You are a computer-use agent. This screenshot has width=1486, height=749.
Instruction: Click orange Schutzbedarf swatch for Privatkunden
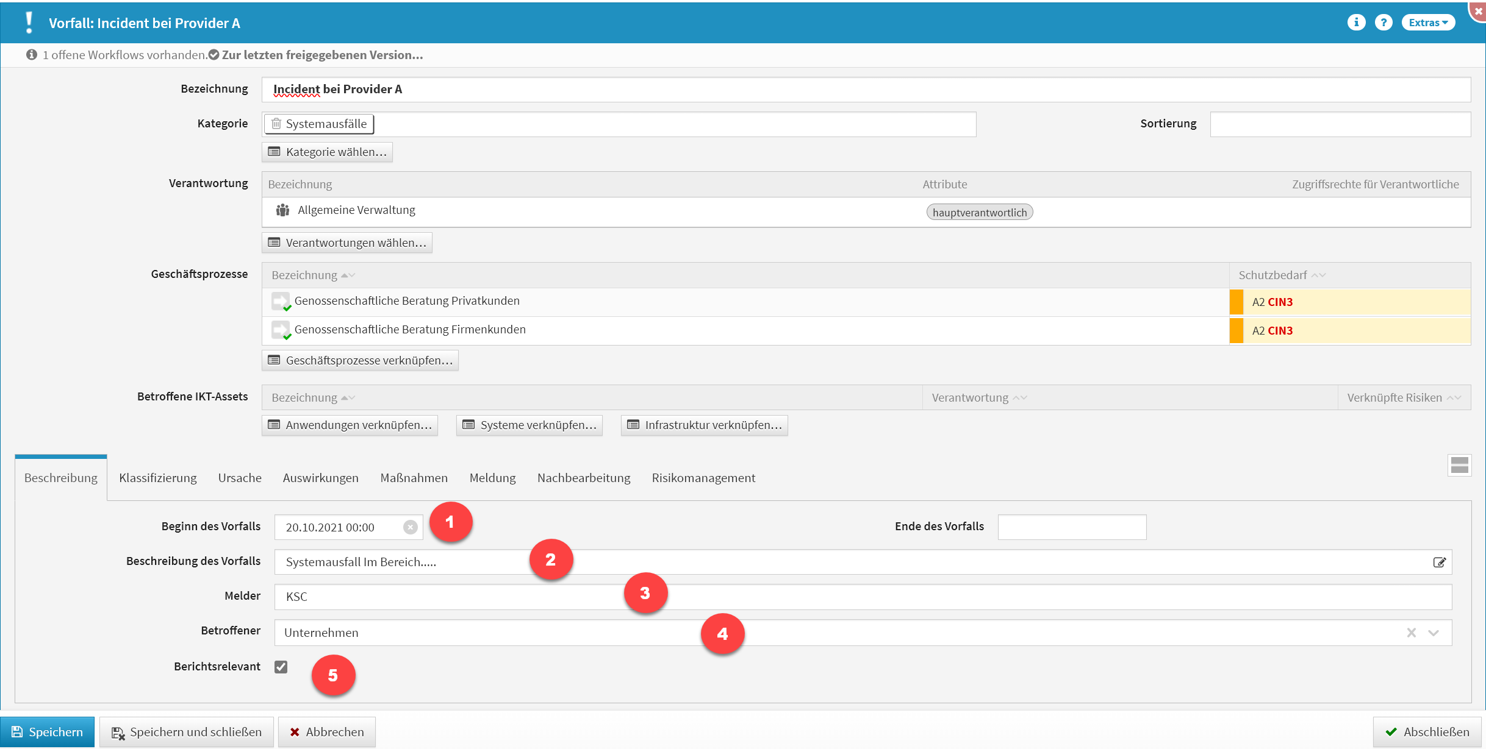click(x=1236, y=302)
